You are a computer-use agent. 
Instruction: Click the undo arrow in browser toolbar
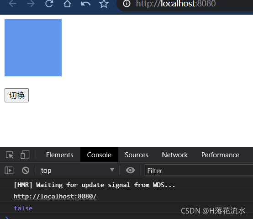pos(85,4)
